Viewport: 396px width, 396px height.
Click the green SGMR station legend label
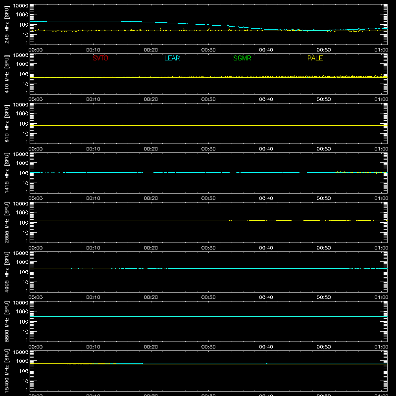coord(242,58)
